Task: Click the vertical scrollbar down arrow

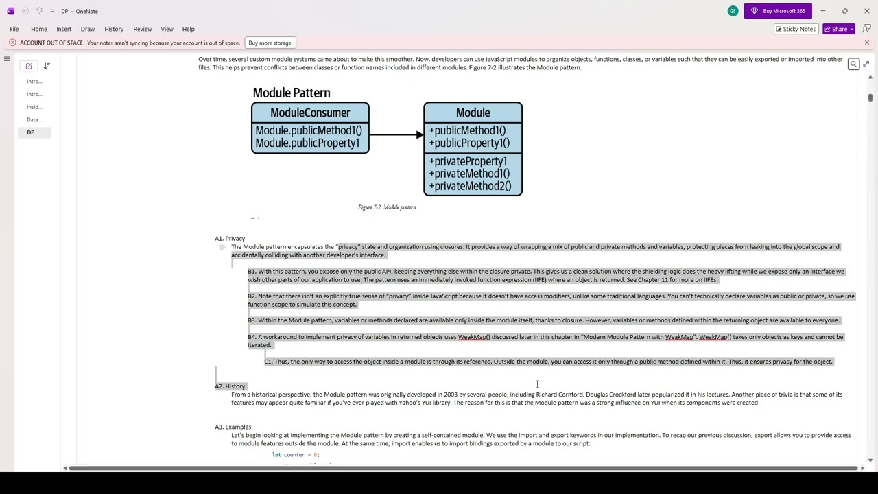Action: click(870, 460)
